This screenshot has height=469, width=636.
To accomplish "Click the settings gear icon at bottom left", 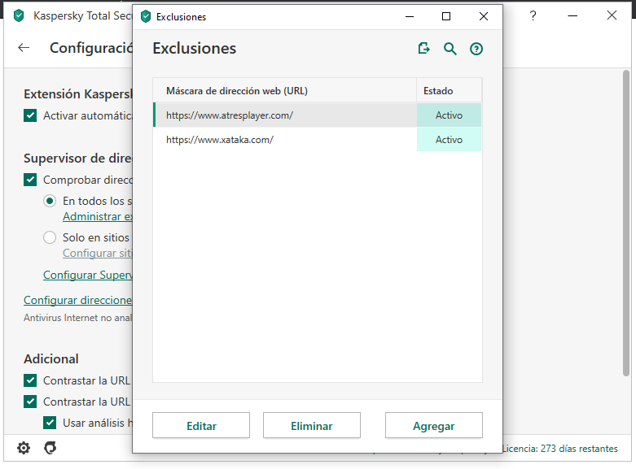I will (x=24, y=448).
